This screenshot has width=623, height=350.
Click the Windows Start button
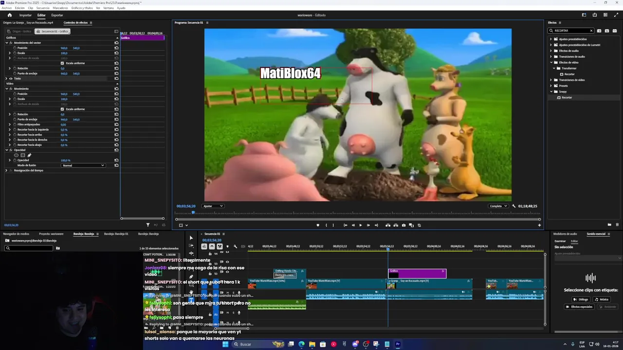225,344
